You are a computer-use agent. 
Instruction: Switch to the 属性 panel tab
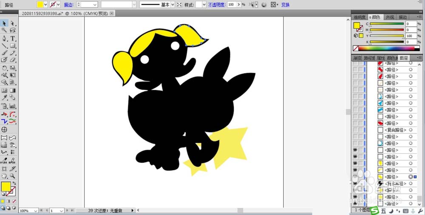tap(380, 58)
